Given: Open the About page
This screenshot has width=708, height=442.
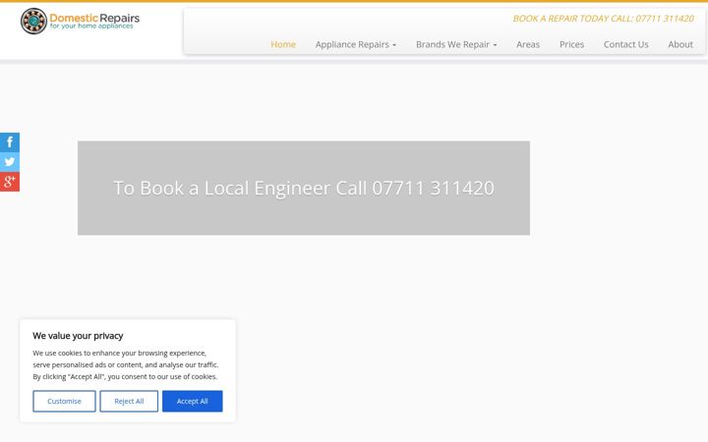Looking at the screenshot, I should pos(680,44).
